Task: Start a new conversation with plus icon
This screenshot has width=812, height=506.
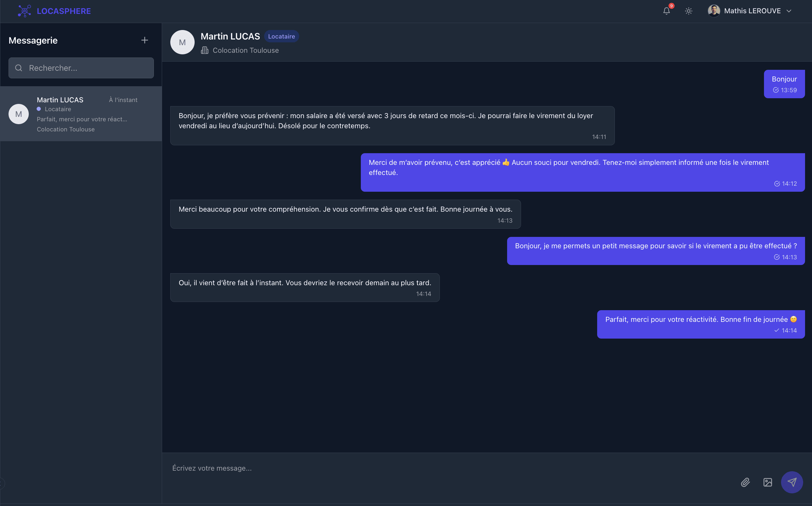Action: point(145,40)
